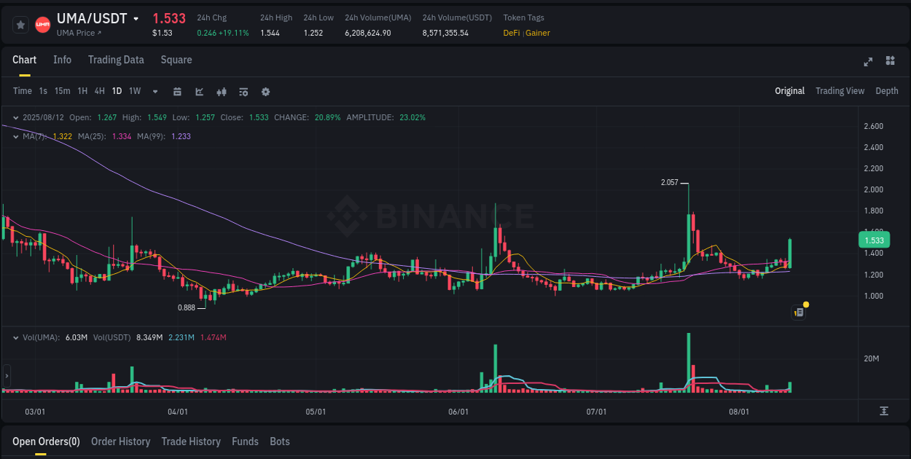Viewport: 911px width, 459px height.
Task: Click the star to favorite UMA/USDT
Action: tap(21, 23)
